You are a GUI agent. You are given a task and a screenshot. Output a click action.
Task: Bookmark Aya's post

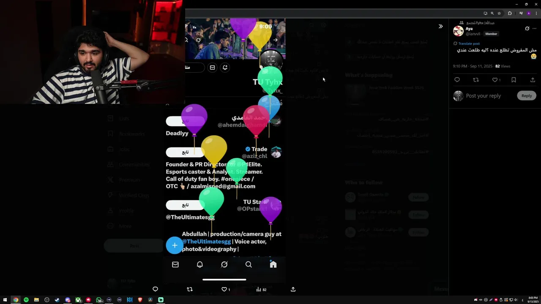pos(514,80)
